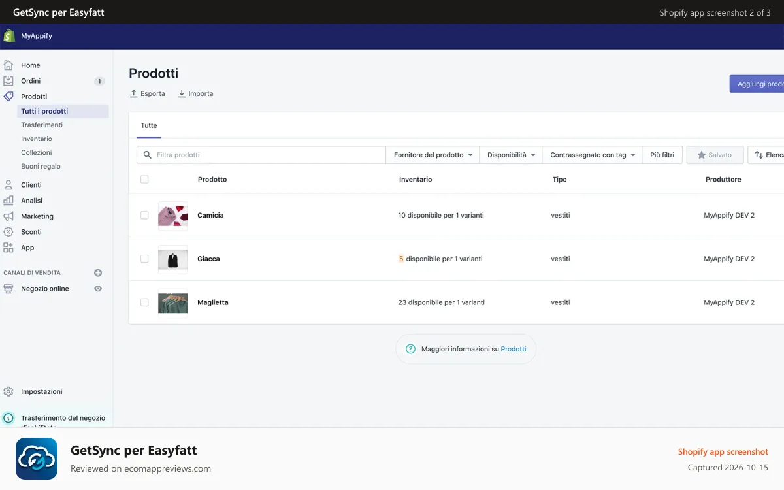The image size is (784, 490).
Task: Check the Camicia row checkbox
Action: click(x=144, y=215)
